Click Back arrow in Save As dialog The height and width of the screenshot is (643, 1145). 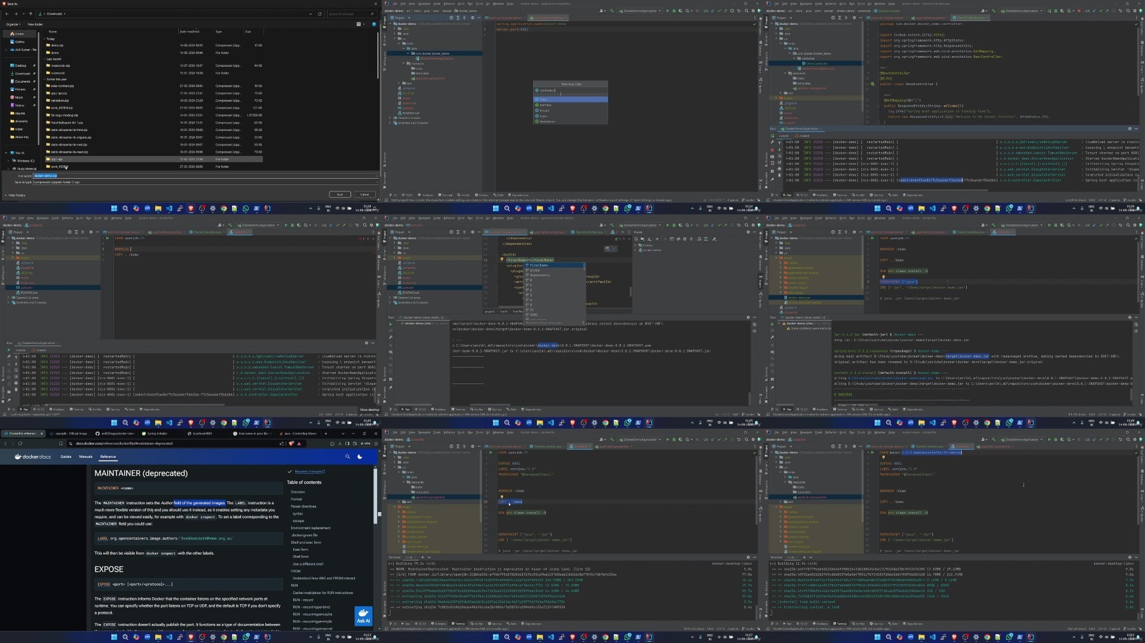tap(7, 14)
